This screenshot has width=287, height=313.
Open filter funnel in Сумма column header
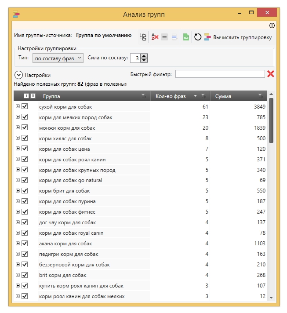[260, 96]
